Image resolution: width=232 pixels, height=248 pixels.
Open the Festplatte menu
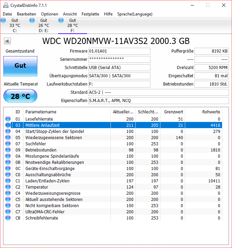90,14
